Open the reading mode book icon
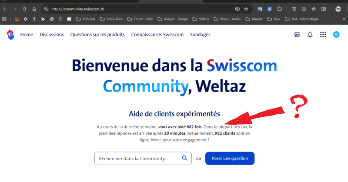348x182 pixels. point(323,9)
